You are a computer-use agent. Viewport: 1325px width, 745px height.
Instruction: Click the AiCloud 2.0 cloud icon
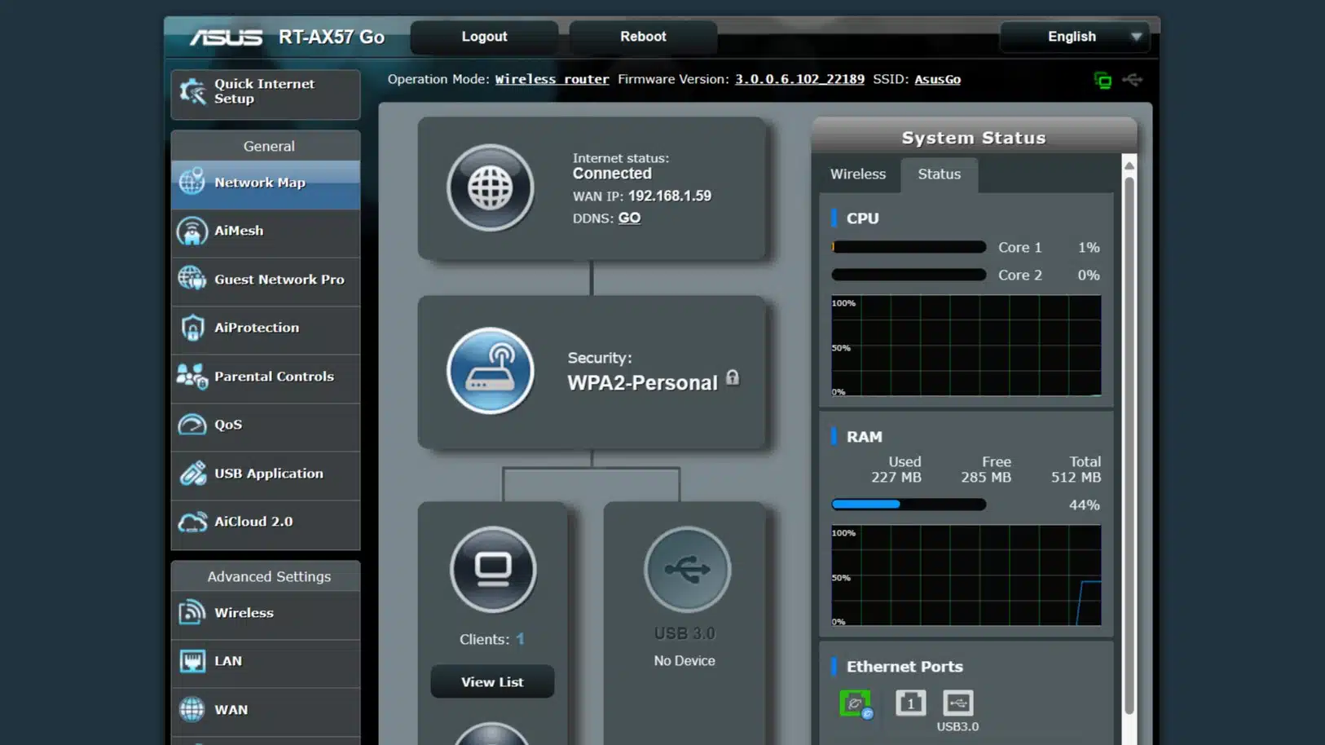[x=192, y=522]
